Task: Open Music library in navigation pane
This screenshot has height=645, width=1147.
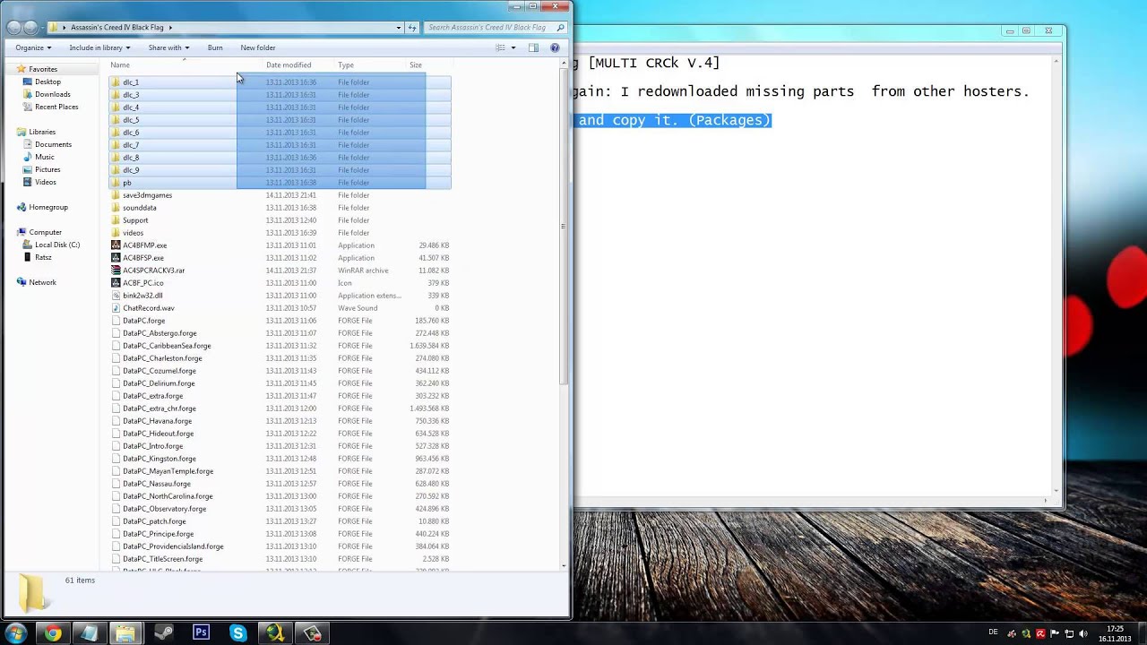Action: 45,157
